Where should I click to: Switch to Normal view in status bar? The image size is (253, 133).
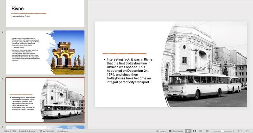(188, 131)
